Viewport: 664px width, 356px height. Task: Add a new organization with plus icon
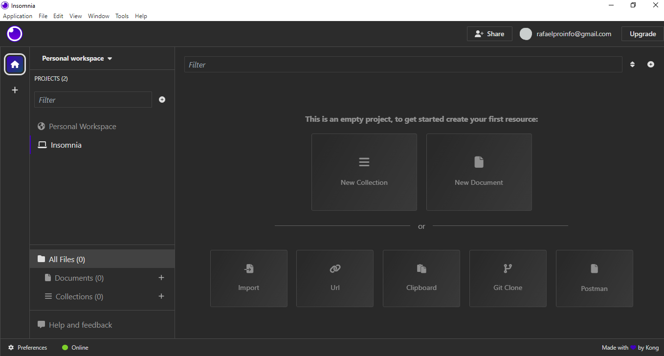coord(15,90)
